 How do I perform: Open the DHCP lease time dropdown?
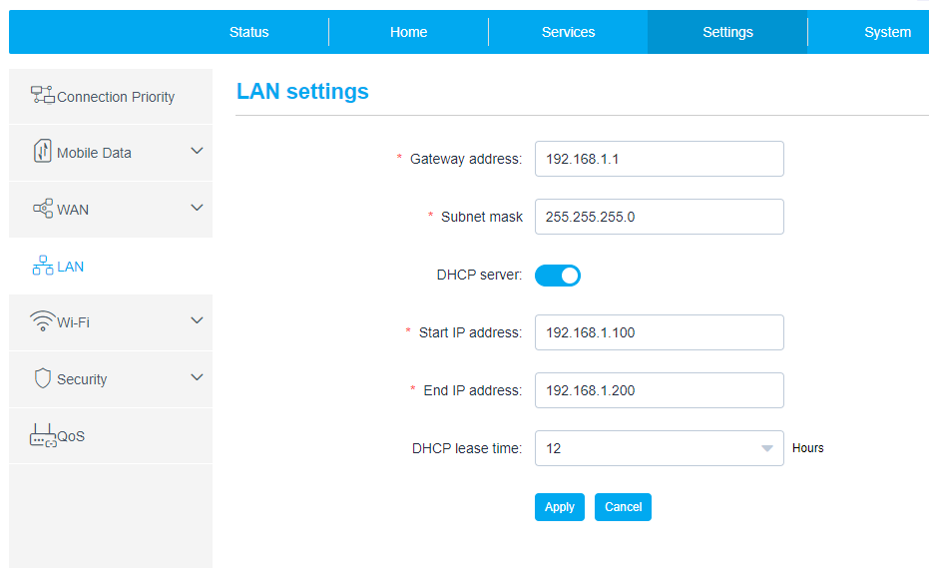(x=659, y=448)
